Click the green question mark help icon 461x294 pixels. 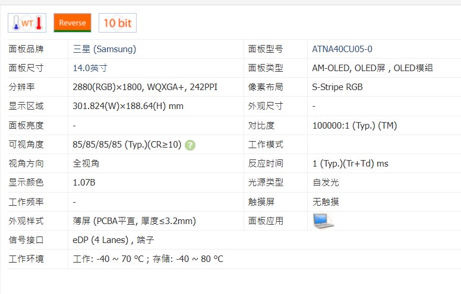190,145
